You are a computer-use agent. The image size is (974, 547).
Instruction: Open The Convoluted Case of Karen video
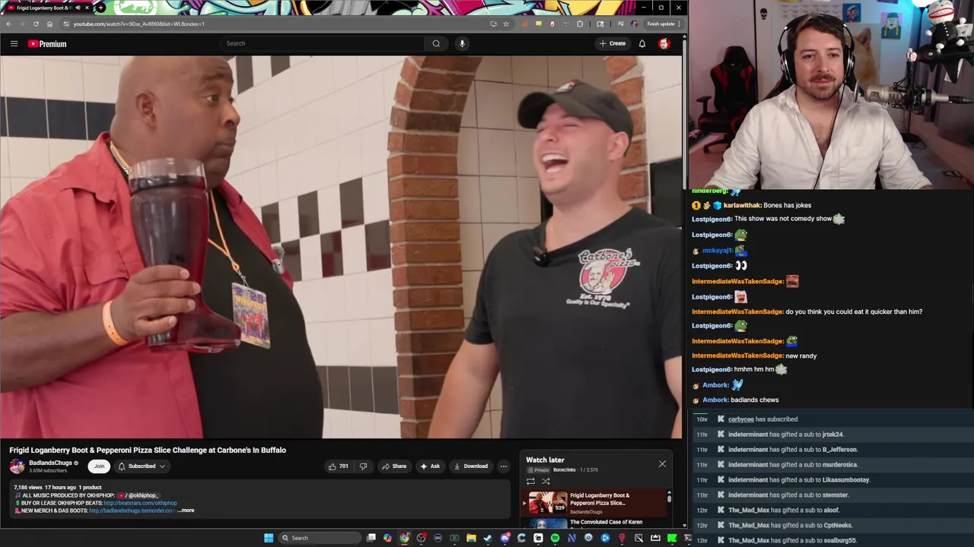tap(606, 522)
